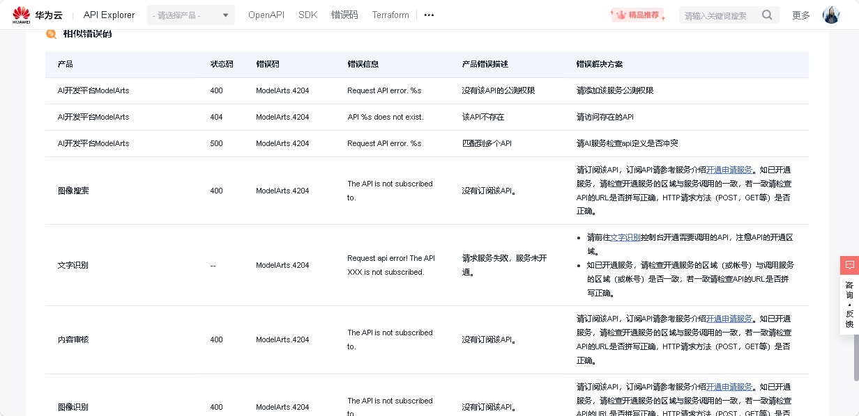The image size is (859, 416).
Task: Open the 更多 menu
Action: point(801,15)
